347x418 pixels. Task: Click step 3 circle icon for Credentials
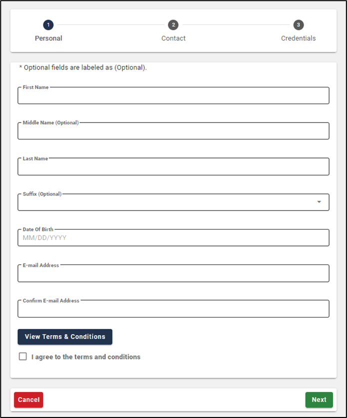(299, 25)
